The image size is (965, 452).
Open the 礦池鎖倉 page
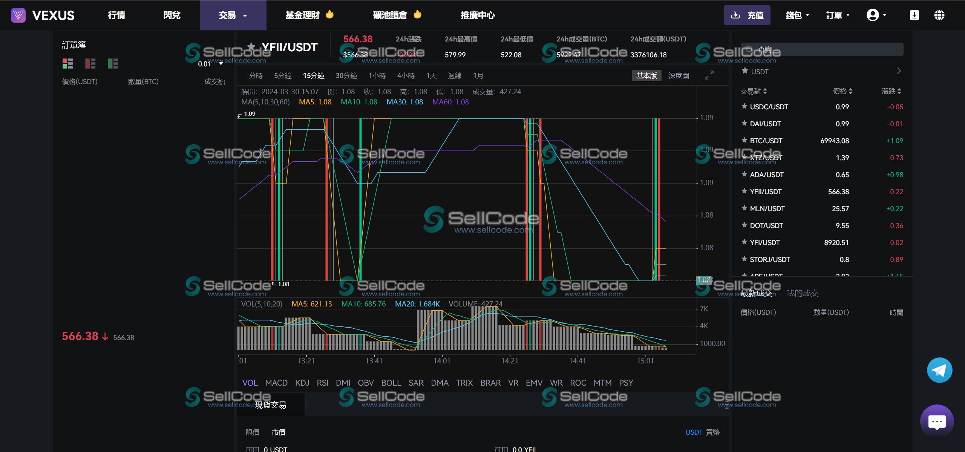pos(390,15)
